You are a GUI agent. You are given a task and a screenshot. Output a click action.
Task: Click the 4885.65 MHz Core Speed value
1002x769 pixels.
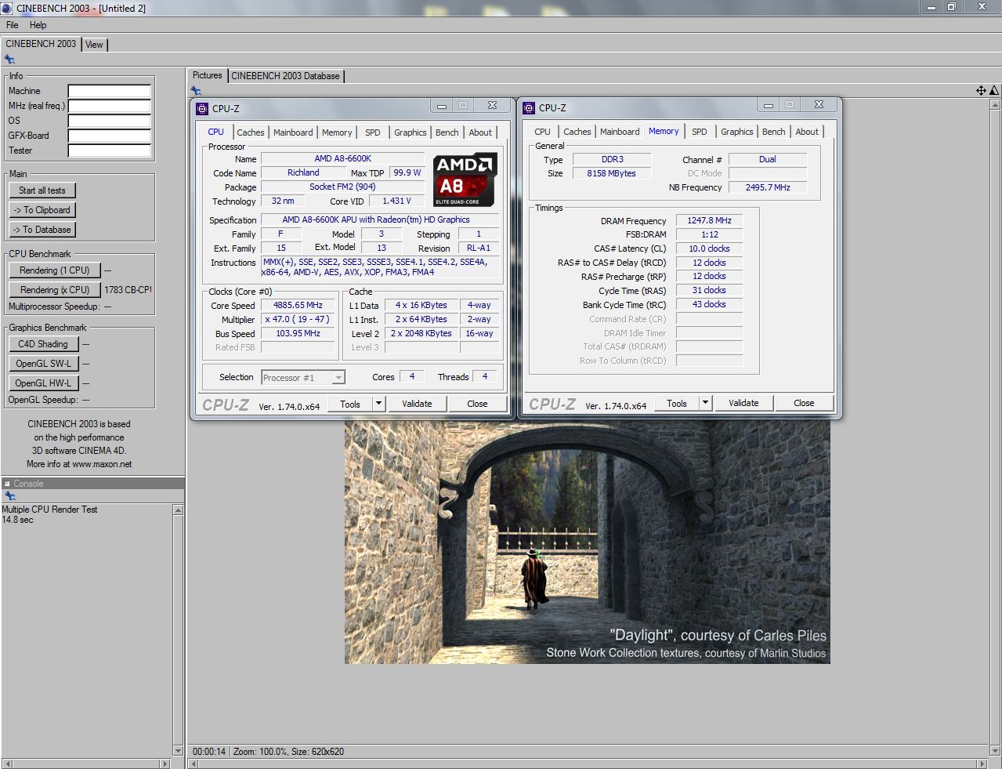(298, 306)
